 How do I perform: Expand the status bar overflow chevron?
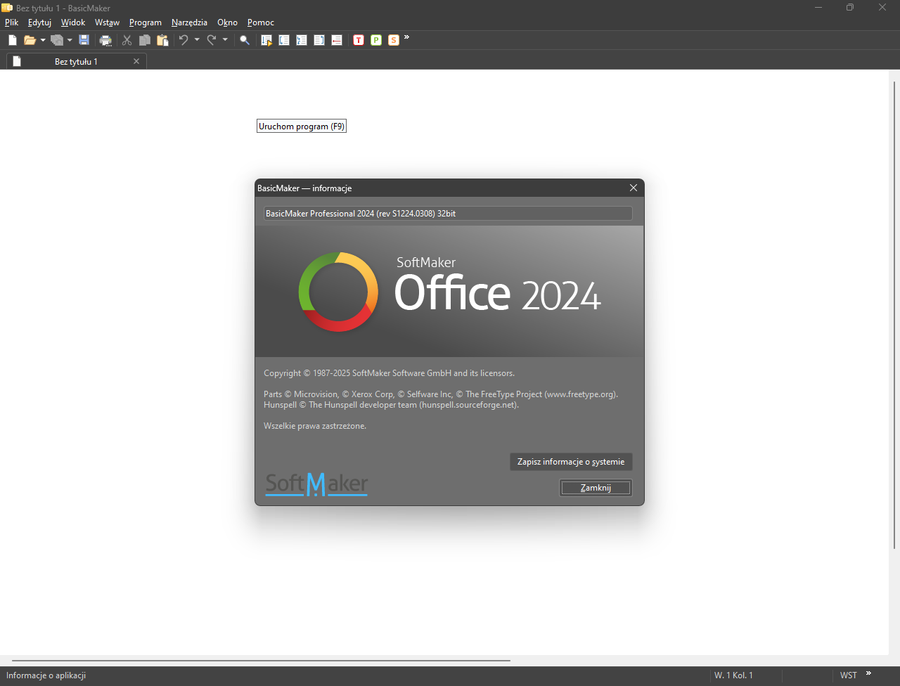click(x=868, y=673)
